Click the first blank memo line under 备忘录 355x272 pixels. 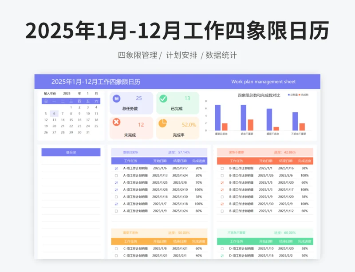click(x=71, y=160)
